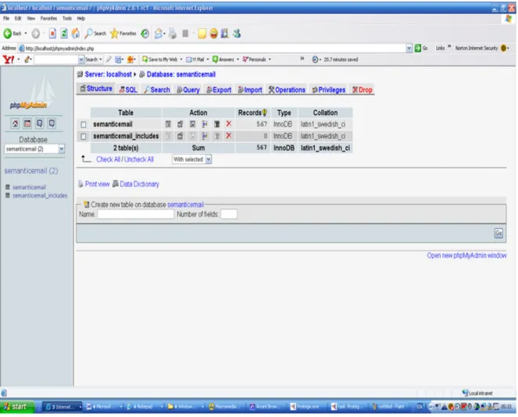Check the semanticemail table checkbox

[x=84, y=125]
